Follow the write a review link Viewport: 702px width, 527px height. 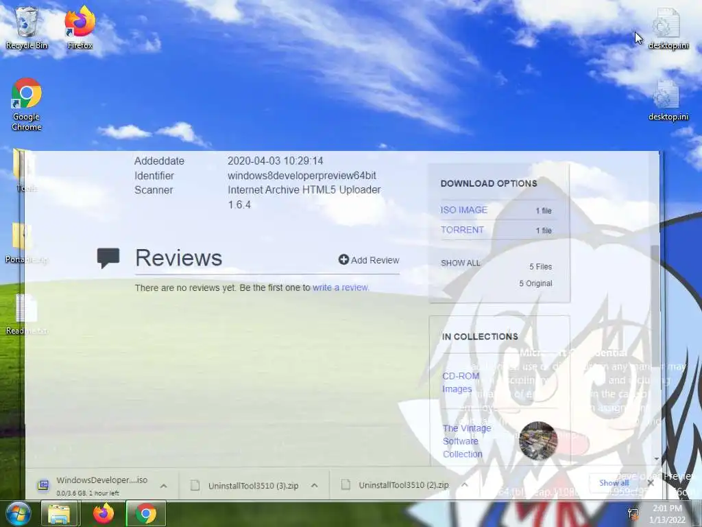tap(340, 288)
